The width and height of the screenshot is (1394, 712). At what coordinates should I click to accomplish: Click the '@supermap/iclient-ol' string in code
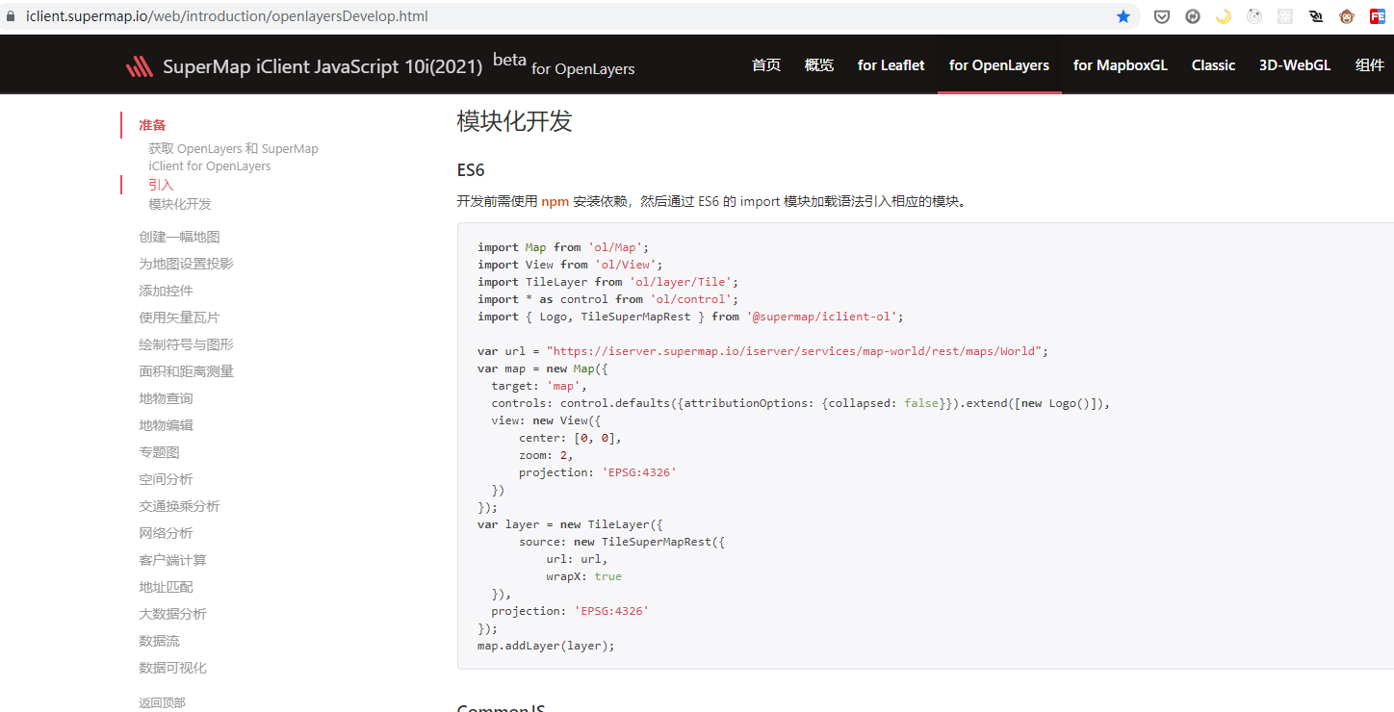coord(822,317)
